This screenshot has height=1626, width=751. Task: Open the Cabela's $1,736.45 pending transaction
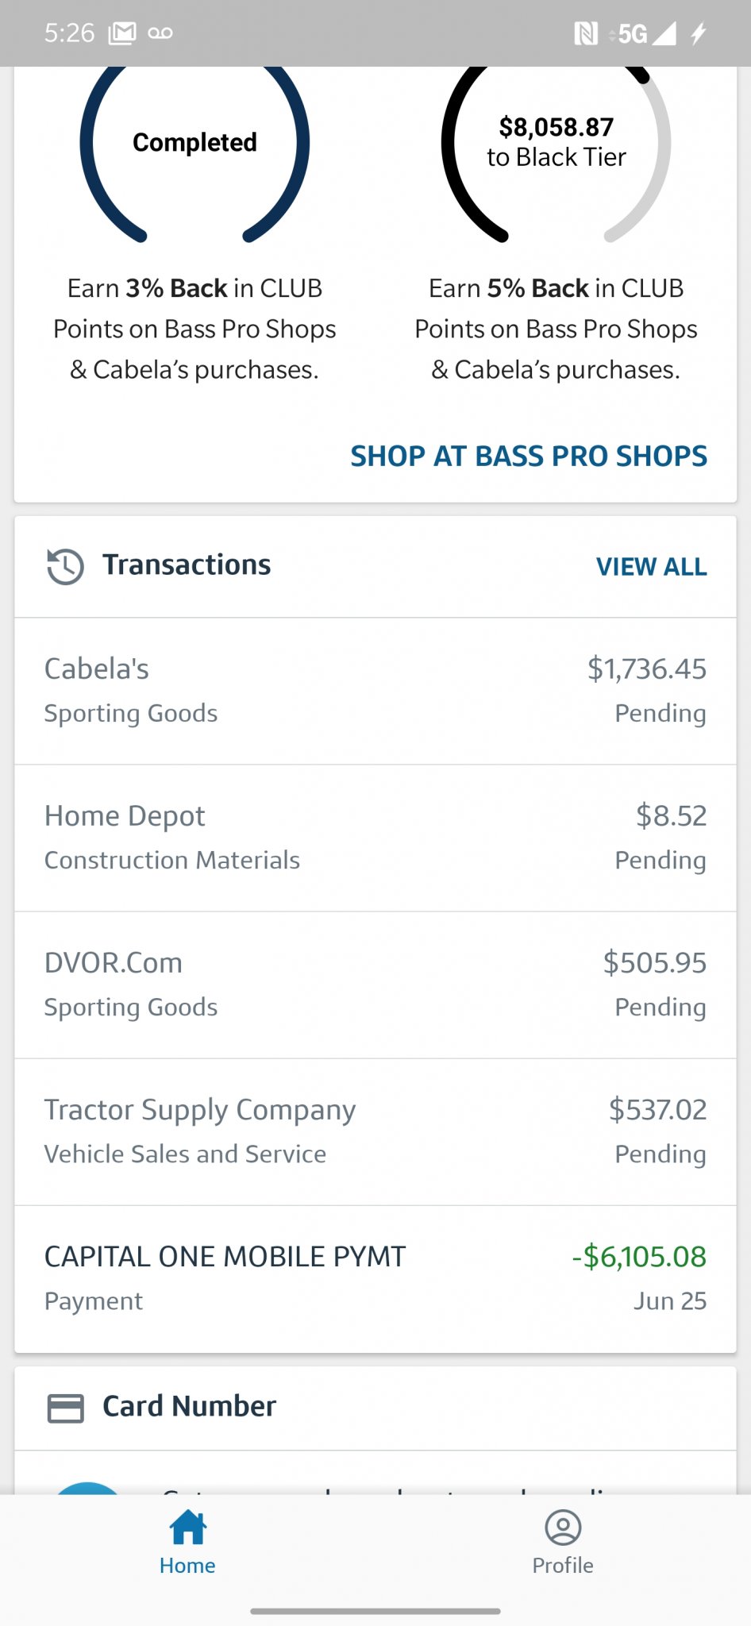click(375, 691)
